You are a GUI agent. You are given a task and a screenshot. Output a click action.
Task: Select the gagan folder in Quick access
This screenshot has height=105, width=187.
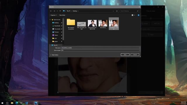pyautogui.click(x=56, y=41)
